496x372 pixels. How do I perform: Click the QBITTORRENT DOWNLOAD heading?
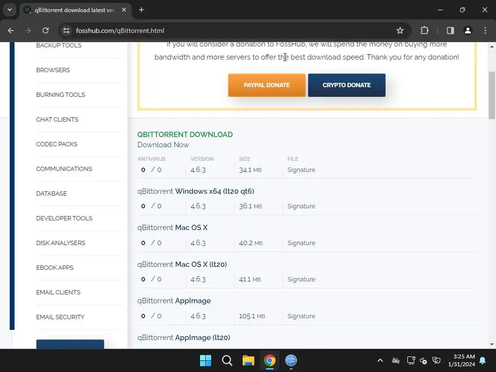(x=185, y=135)
